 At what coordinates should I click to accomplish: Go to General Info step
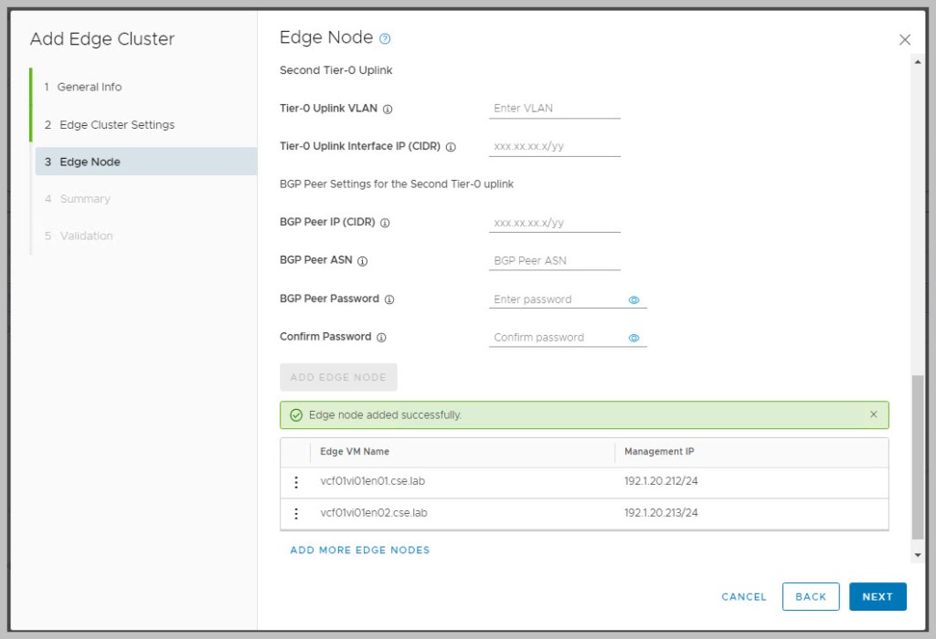click(89, 87)
